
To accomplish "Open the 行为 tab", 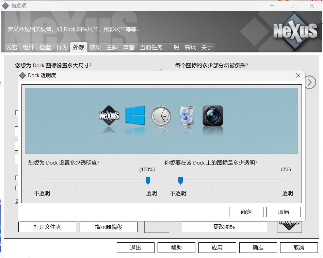I will (x=62, y=47).
